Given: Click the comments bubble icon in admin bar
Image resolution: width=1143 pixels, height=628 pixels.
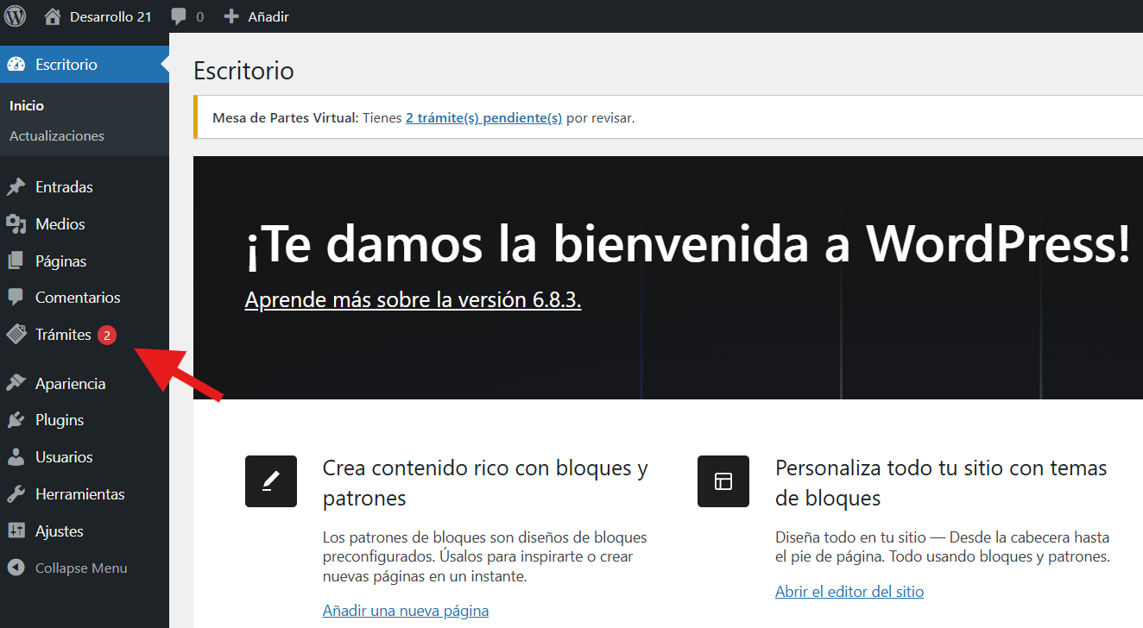Looking at the screenshot, I should pyautogui.click(x=179, y=16).
